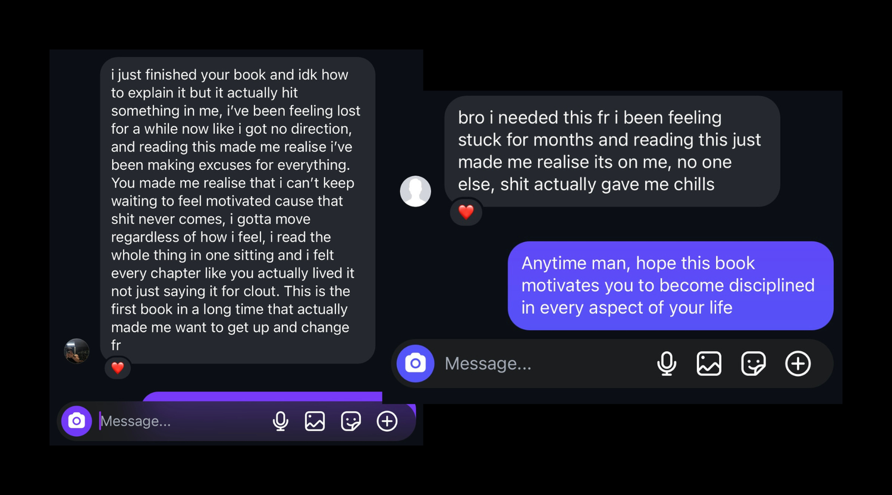Open the sender's profile photo in left chat
The height and width of the screenshot is (495, 892).
click(x=77, y=351)
